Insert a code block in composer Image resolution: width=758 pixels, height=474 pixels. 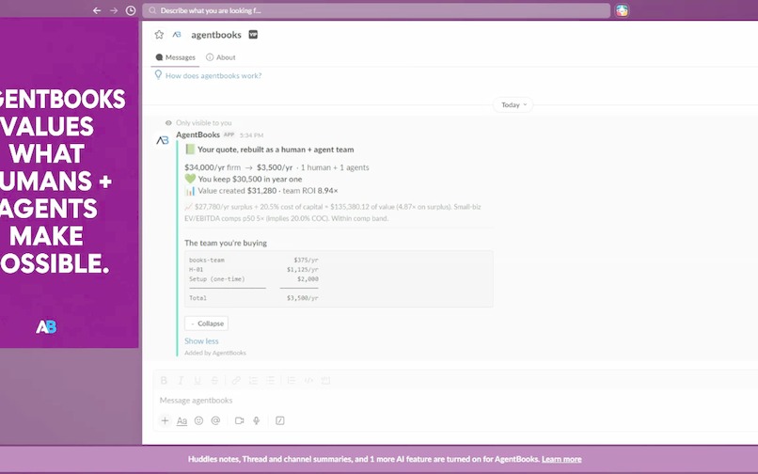[x=325, y=381]
